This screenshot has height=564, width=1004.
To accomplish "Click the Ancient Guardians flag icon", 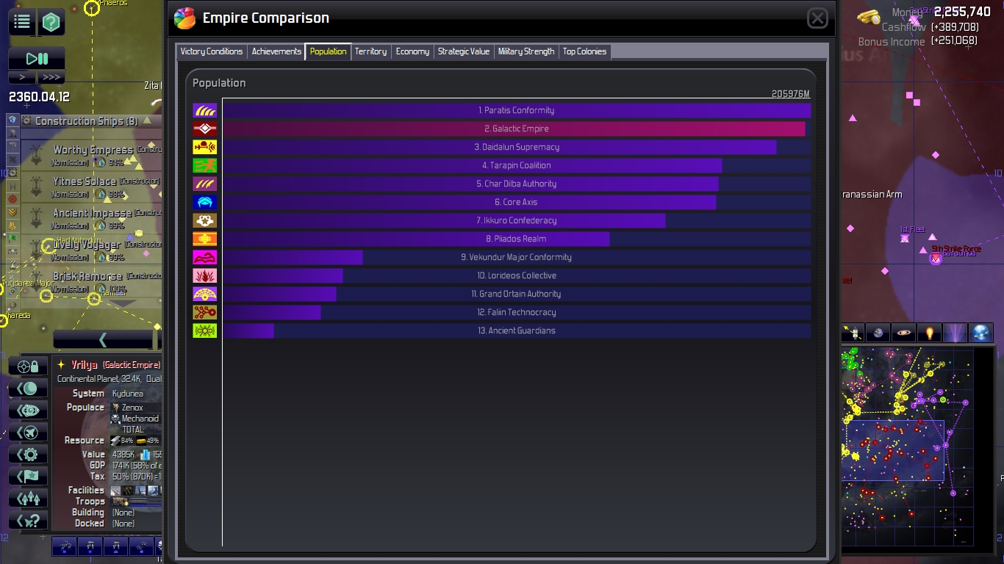I will [205, 330].
